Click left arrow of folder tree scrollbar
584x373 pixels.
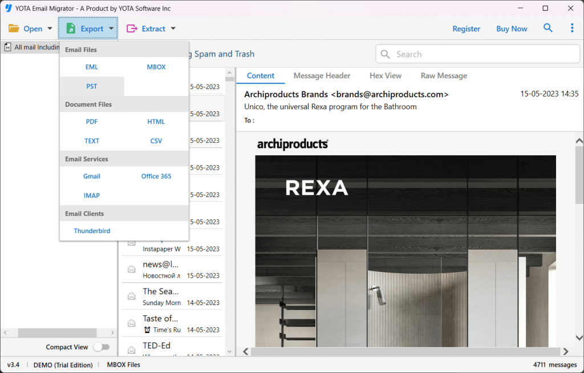coord(5,332)
